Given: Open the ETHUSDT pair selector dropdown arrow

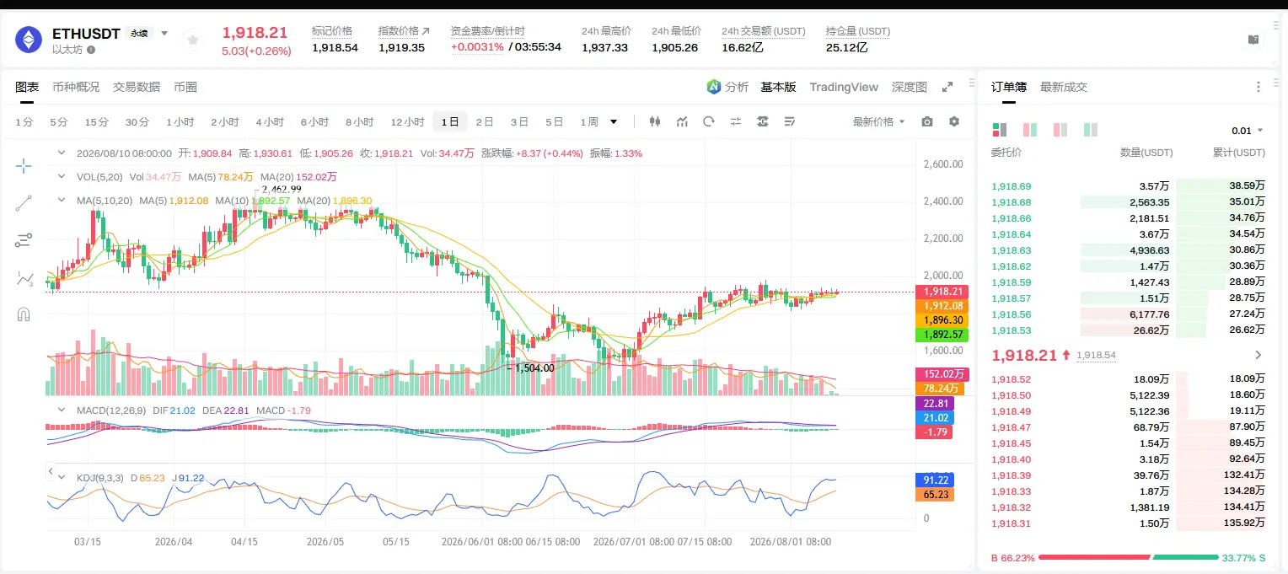Looking at the screenshot, I should point(164,34).
